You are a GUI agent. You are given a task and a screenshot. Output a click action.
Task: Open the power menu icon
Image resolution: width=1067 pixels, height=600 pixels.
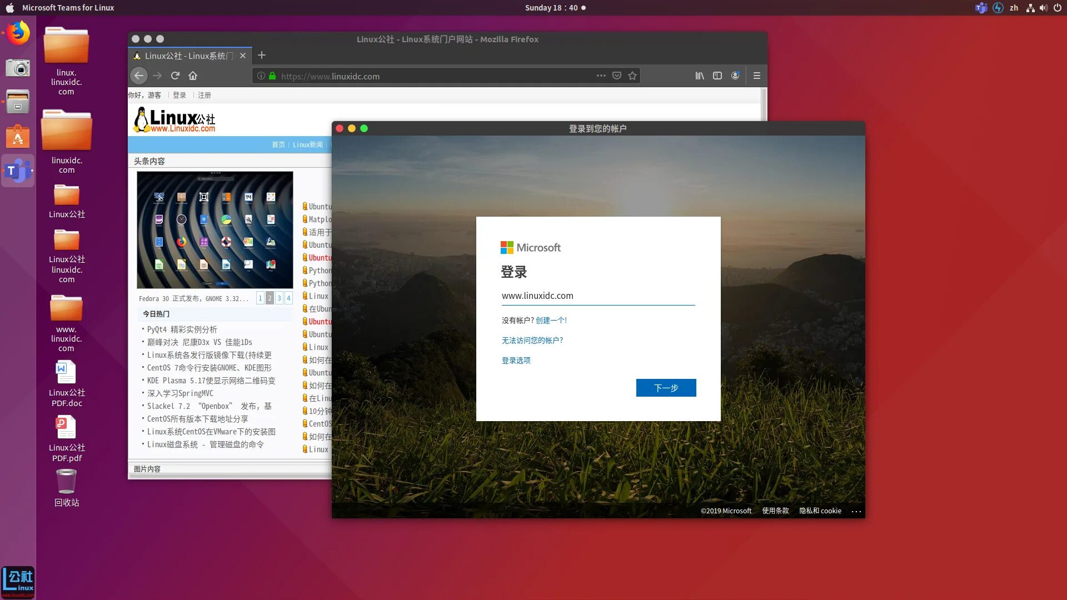click(x=1058, y=8)
